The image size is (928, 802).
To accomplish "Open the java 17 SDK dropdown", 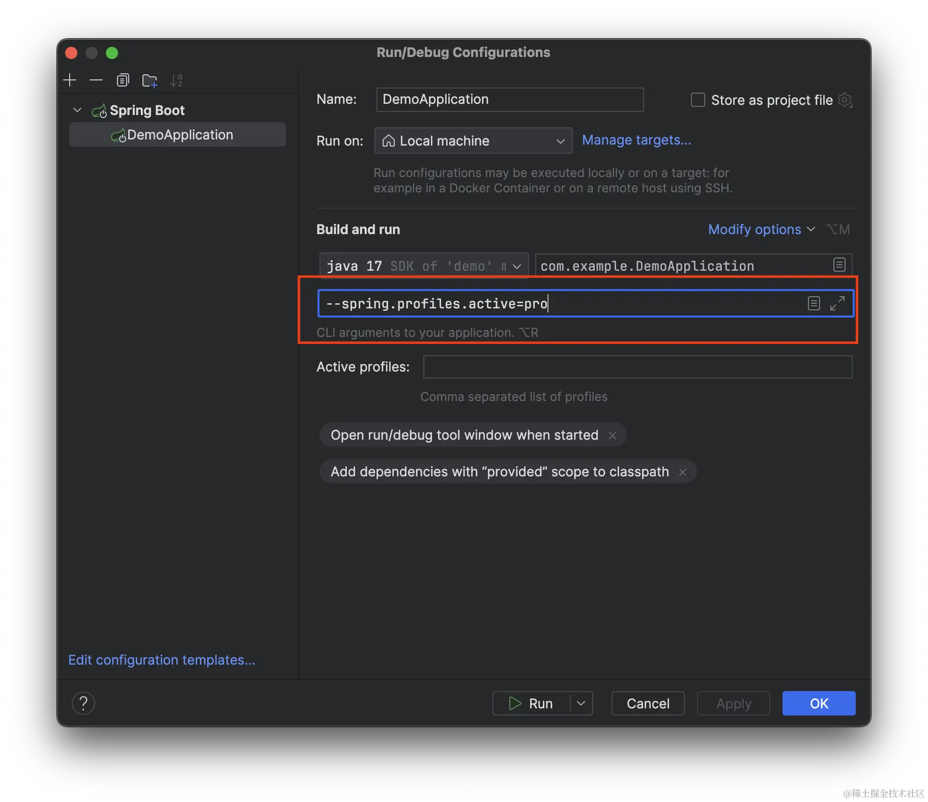I will pos(424,266).
